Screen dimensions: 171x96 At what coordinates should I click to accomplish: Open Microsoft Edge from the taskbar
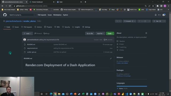coord(51,94)
